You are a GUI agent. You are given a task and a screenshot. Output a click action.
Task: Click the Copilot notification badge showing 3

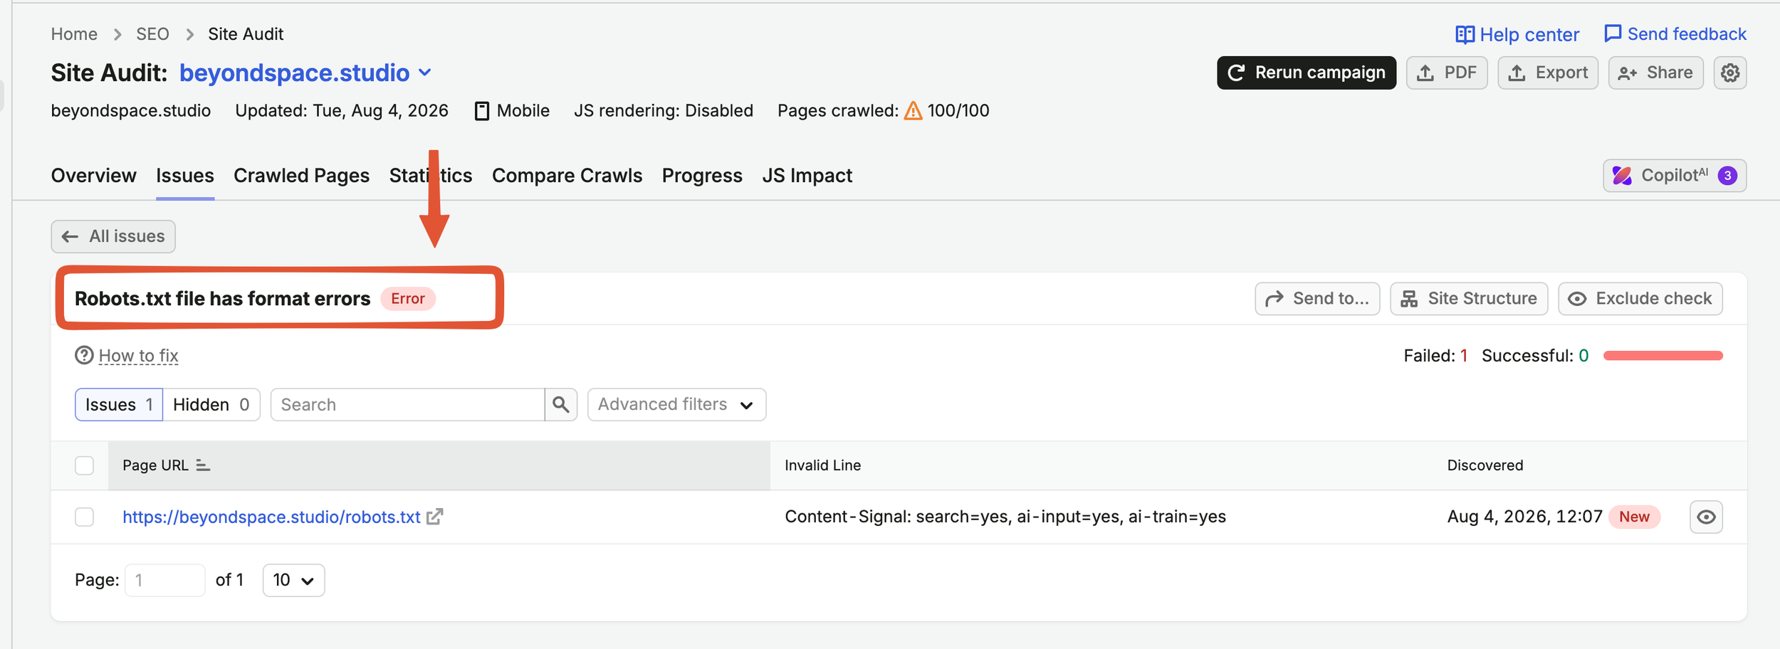coord(1727,176)
